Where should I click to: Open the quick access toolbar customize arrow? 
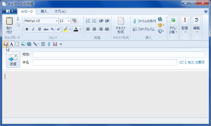[61, 44]
